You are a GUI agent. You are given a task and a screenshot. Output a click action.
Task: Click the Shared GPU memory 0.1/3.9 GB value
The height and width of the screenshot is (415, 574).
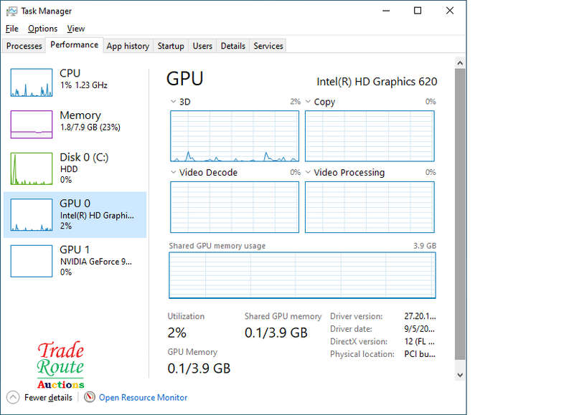pyautogui.click(x=276, y=333)
